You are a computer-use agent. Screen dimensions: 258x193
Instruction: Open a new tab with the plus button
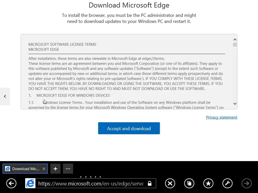click(55, 169)
